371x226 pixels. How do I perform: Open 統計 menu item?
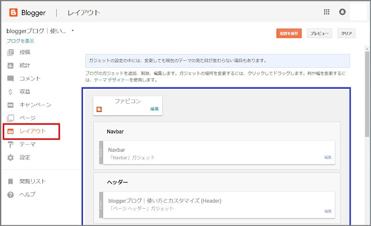(24, 65)
